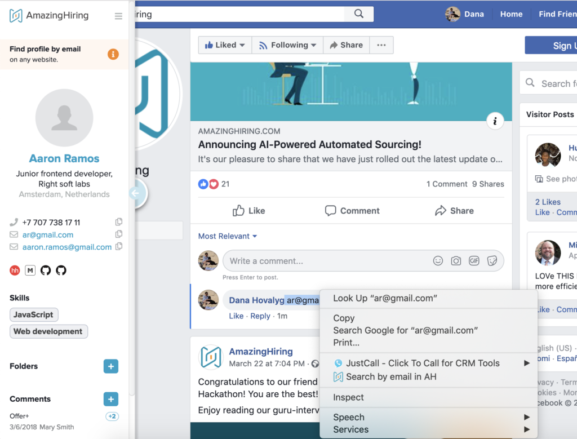The image size is (577, 439).
Task: Click the Sign Up button
Action: (551, 45)
